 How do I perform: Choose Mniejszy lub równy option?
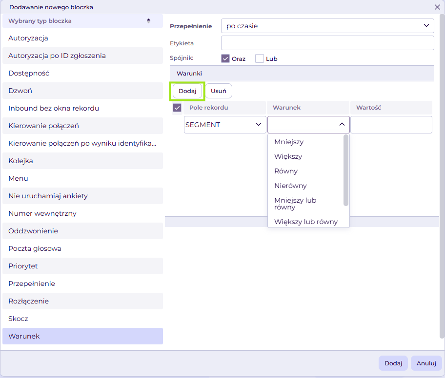(x=305, y=204)
